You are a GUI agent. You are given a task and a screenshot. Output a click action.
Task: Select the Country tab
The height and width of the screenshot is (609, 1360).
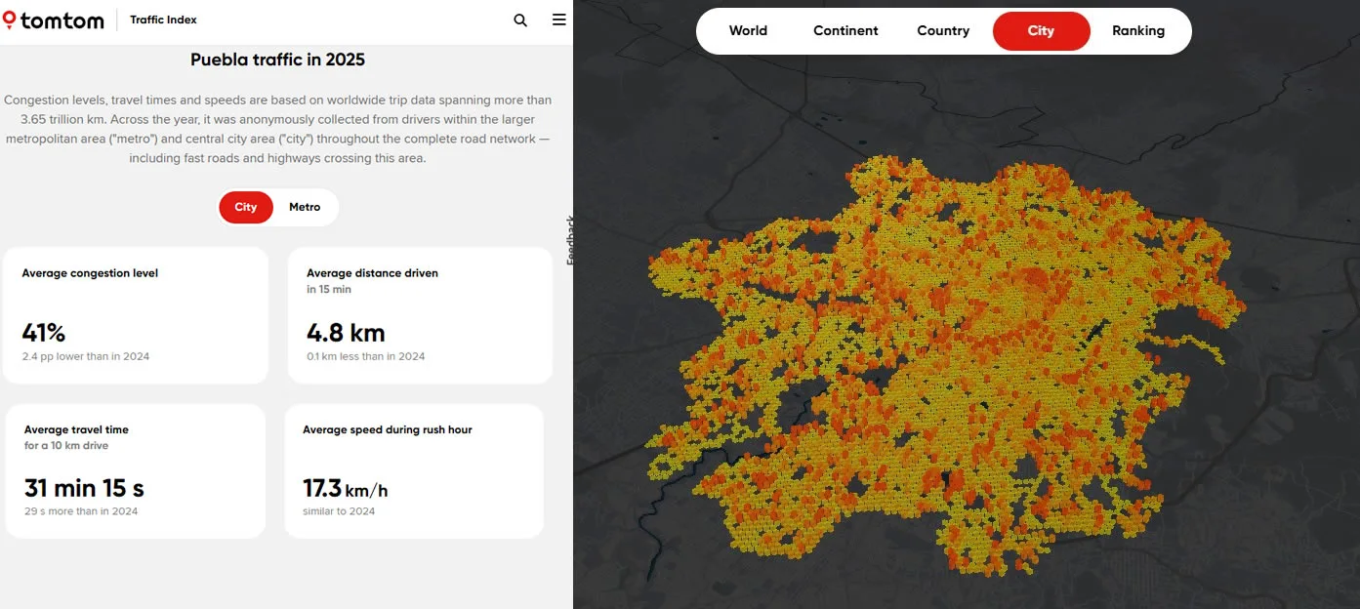pyautogui.click(x=942, y=31)
